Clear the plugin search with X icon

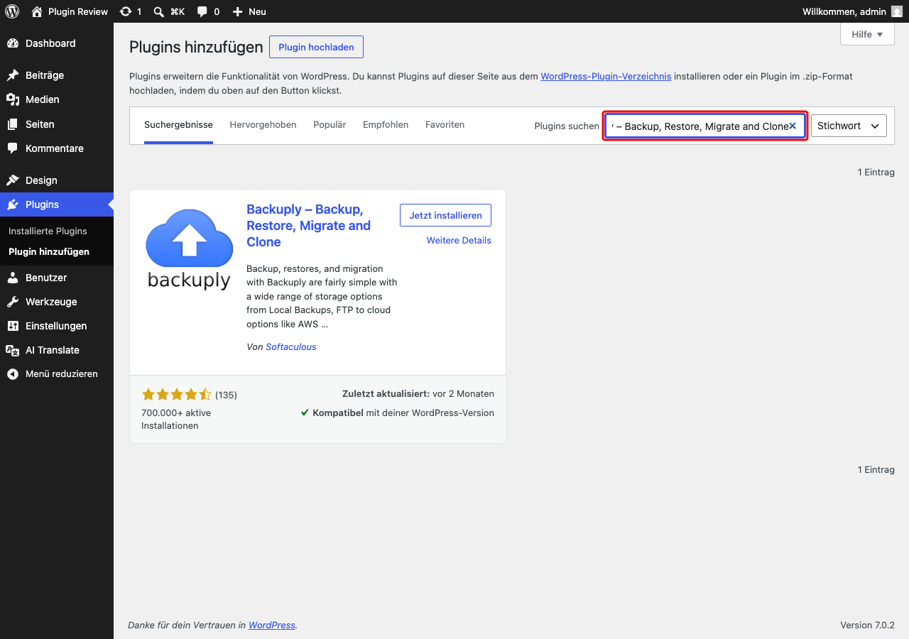[x=793, y=126]
